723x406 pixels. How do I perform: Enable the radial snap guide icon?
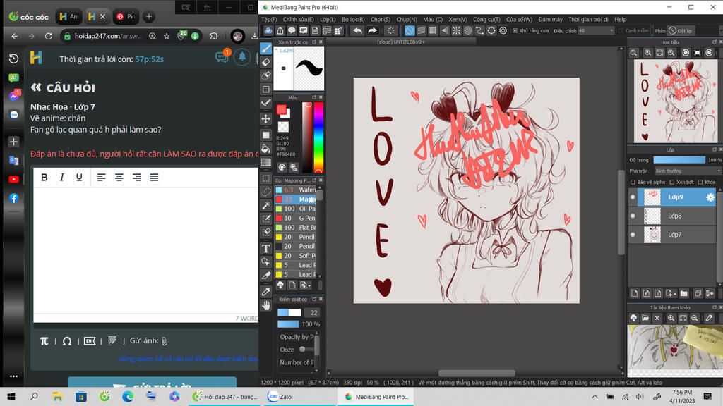[x=456, y=31]
